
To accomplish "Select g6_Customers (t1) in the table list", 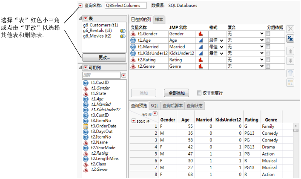I will pyautogui.click(x=100, y=25).
